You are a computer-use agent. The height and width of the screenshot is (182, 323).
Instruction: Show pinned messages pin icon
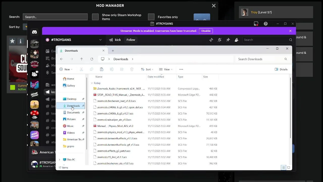click(228, 40)
